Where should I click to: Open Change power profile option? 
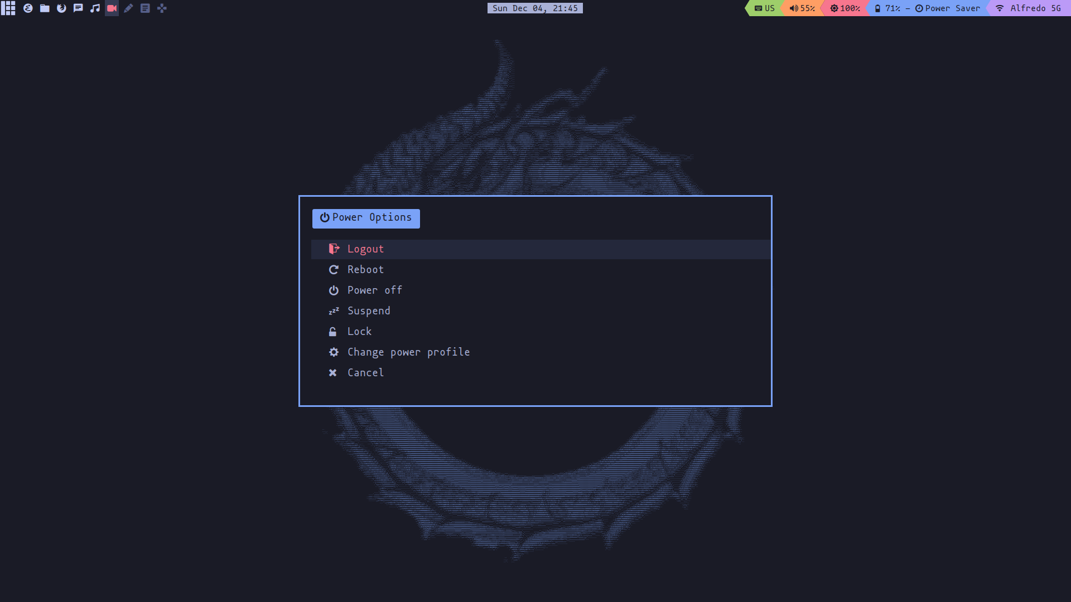[408, 351]
